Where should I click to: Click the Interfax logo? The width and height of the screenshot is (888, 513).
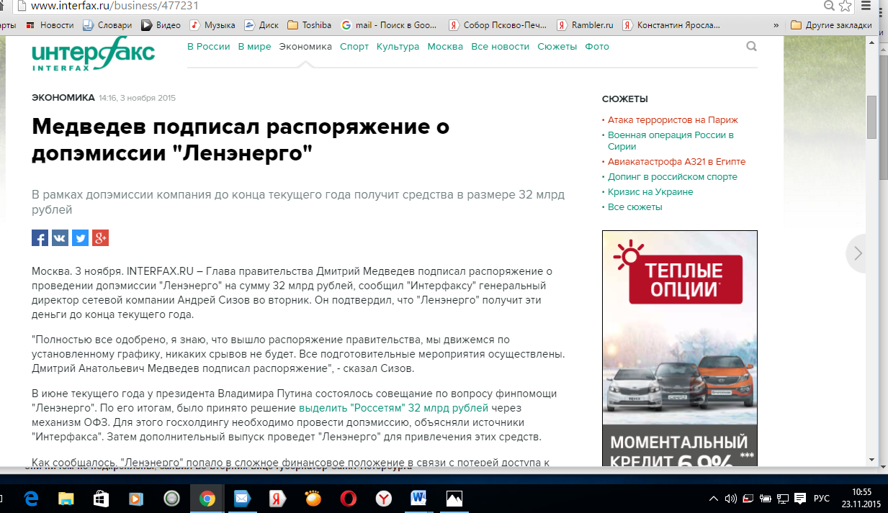click(93, 53)
